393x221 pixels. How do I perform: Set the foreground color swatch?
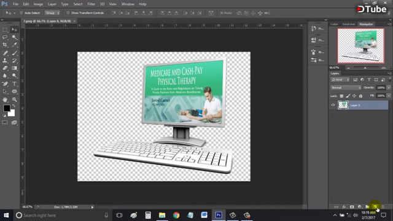point(7,108)
